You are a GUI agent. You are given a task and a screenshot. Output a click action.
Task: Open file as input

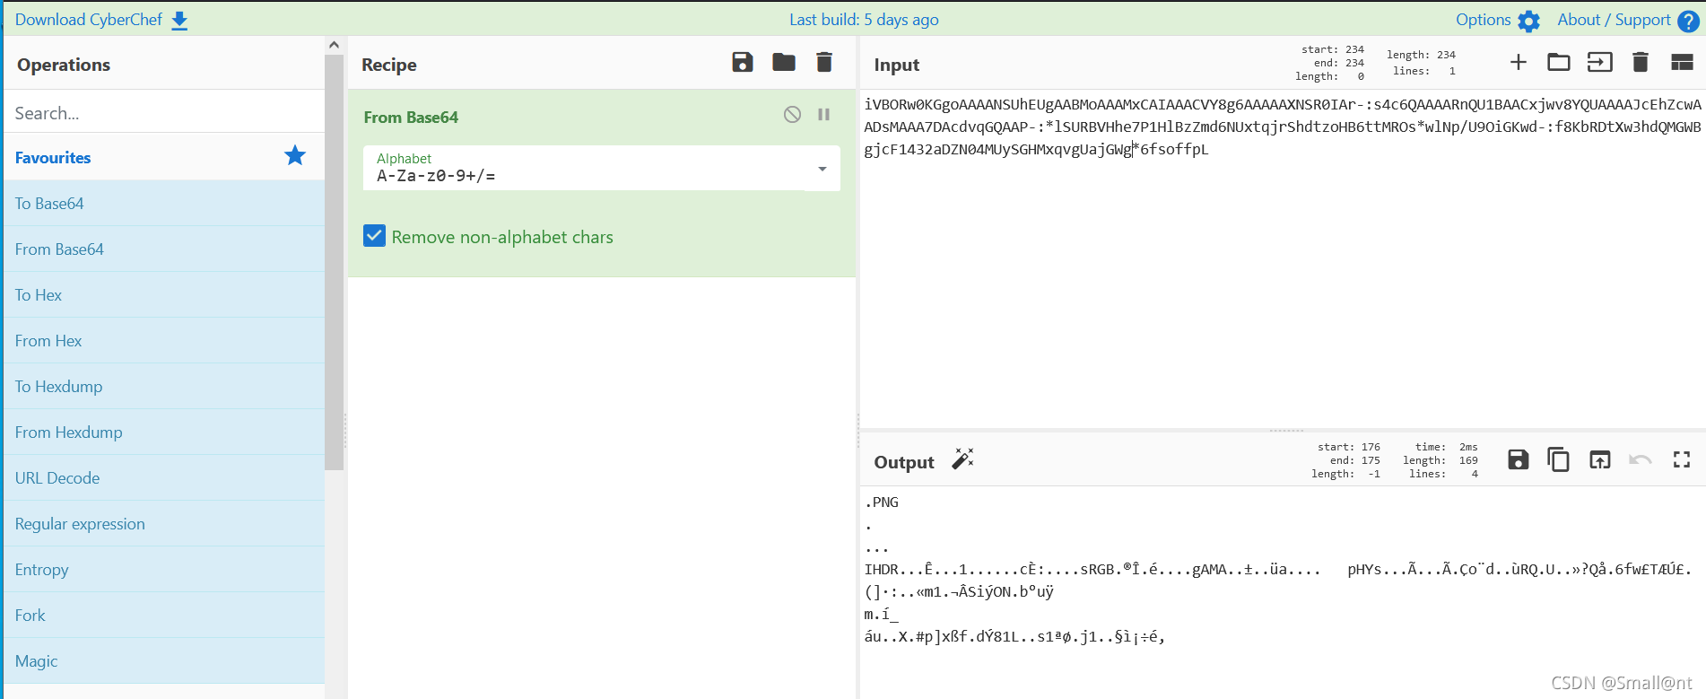point(1600,62)
